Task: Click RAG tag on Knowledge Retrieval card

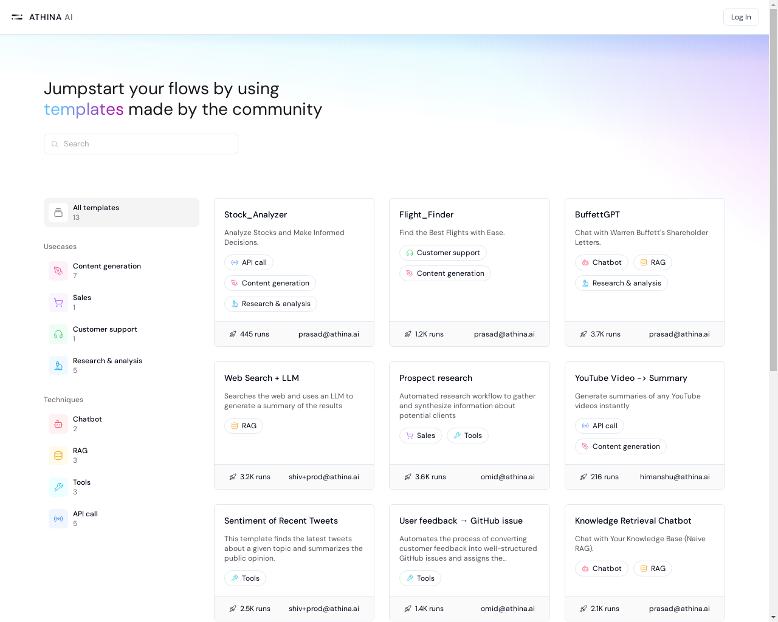Action: pyautogui.click(x=652, y=569)
